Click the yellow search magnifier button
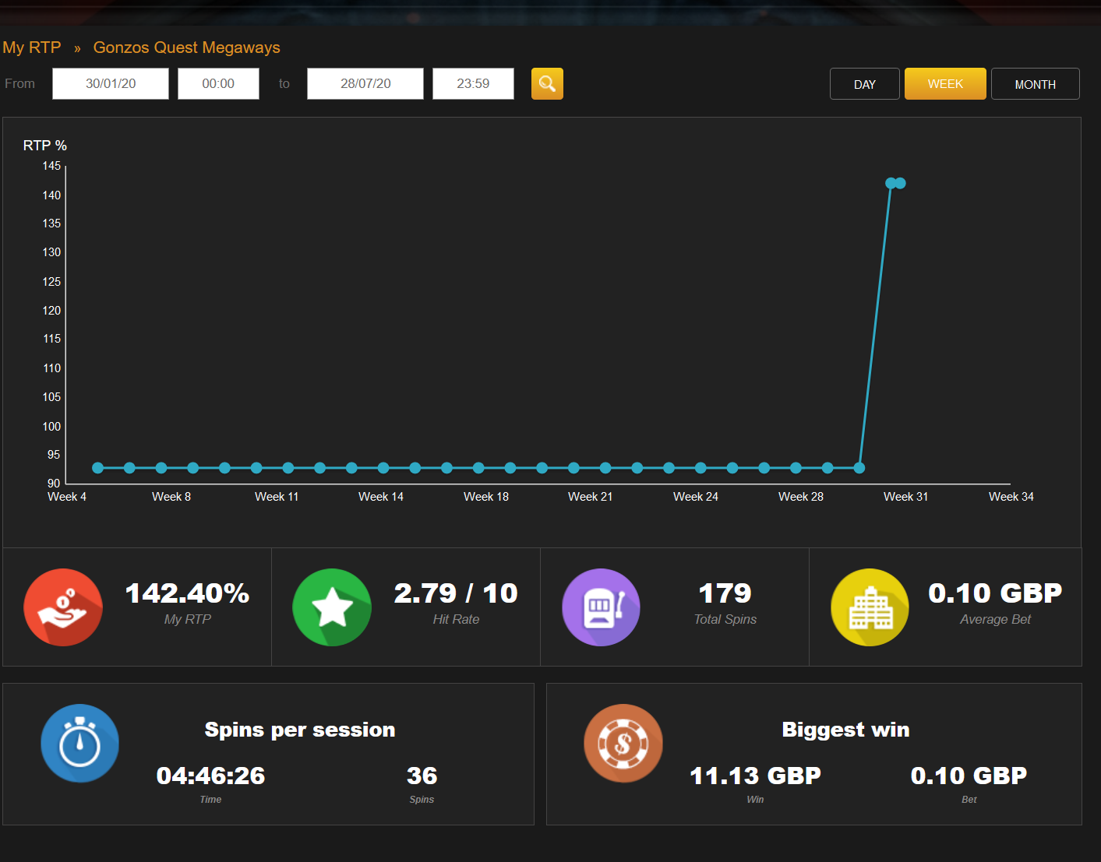Image resolution: width=1101 pixels, height=862 pixels. [547, 83]
